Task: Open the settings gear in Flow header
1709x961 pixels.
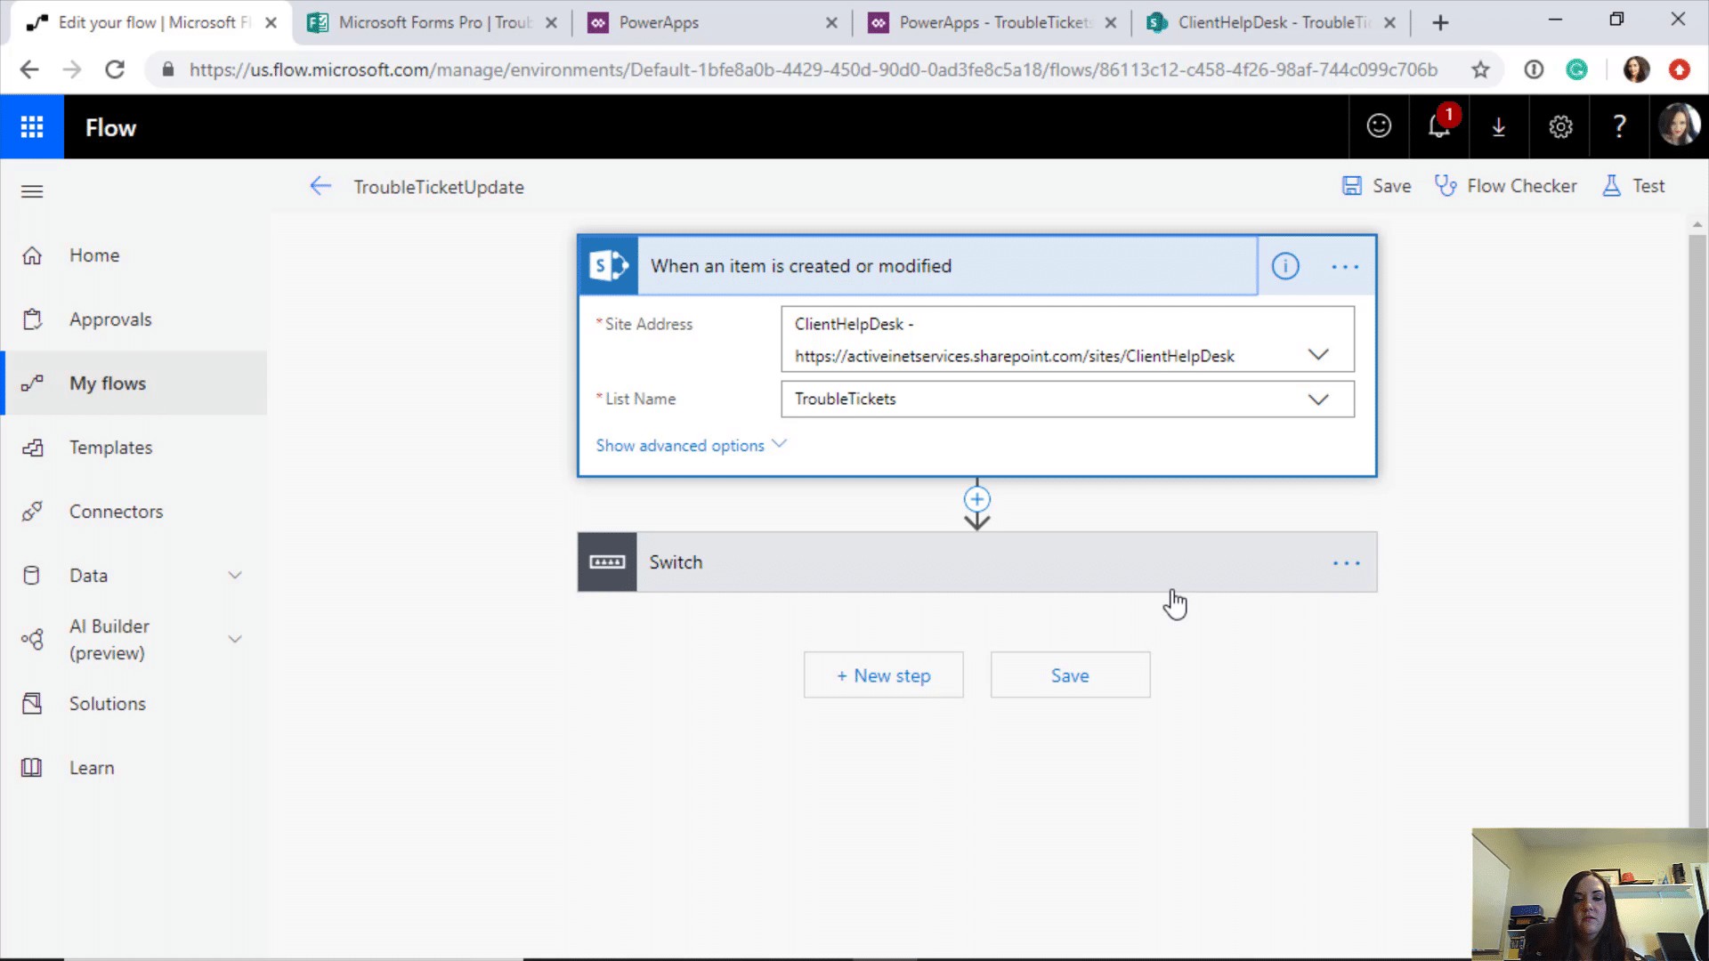Action: pos(1559,127)
